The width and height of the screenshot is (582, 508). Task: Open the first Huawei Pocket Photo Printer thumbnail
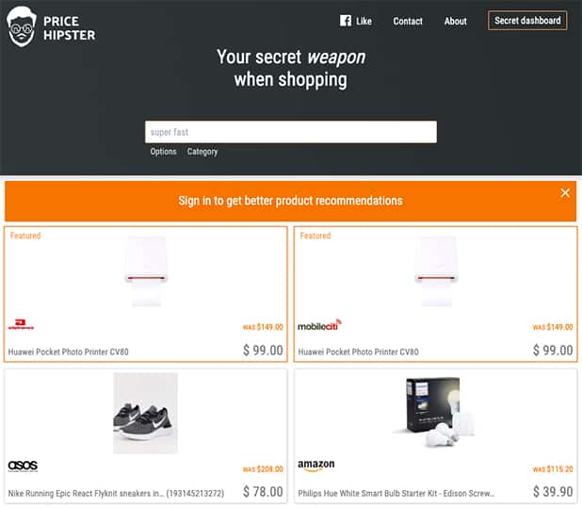pos(146,271)
